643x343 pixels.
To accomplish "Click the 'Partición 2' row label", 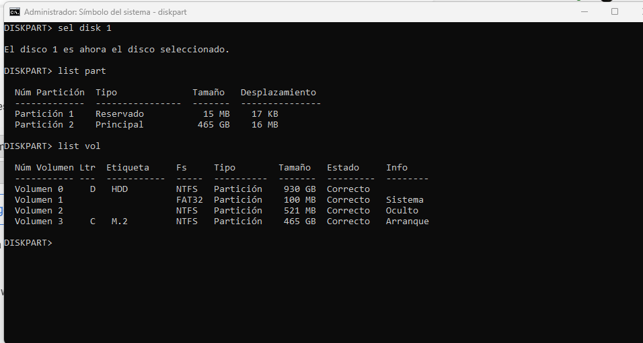I will (44, 124).
